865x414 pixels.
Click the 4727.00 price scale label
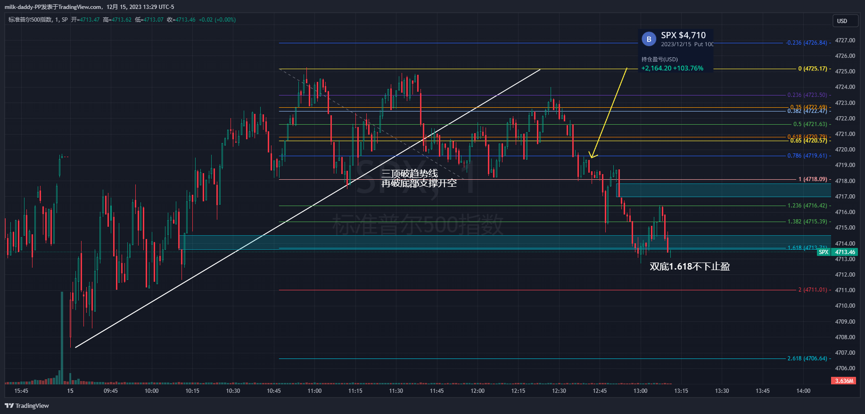[845, 40]
